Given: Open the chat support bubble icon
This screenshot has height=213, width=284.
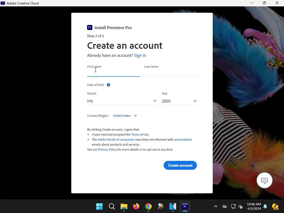Looking at the screenshot, I should pos(264,180).
